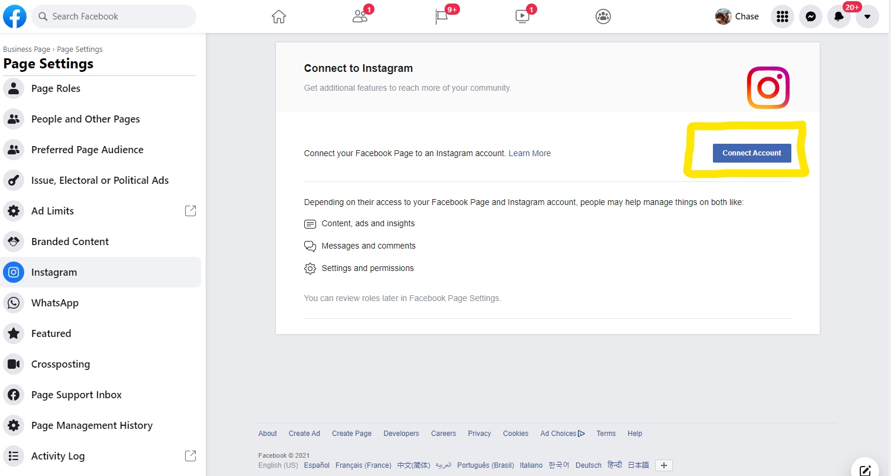
Task: Open the nine-dot menu grid icon
Action: [782, 16]
